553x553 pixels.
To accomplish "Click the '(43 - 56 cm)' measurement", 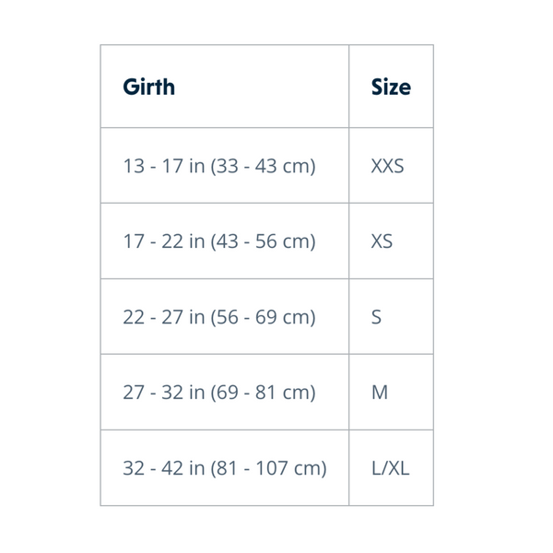I will click(264, 241).
